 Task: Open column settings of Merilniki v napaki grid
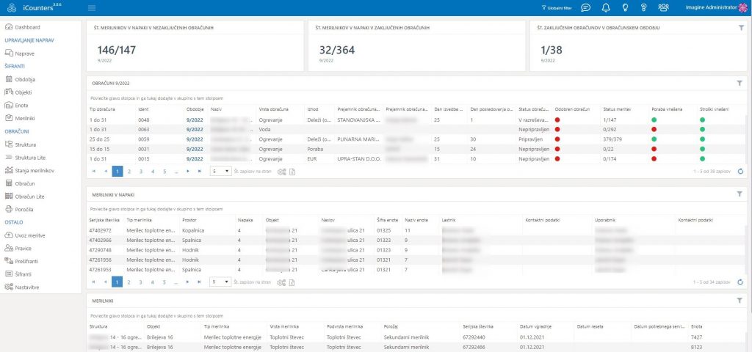281,282
